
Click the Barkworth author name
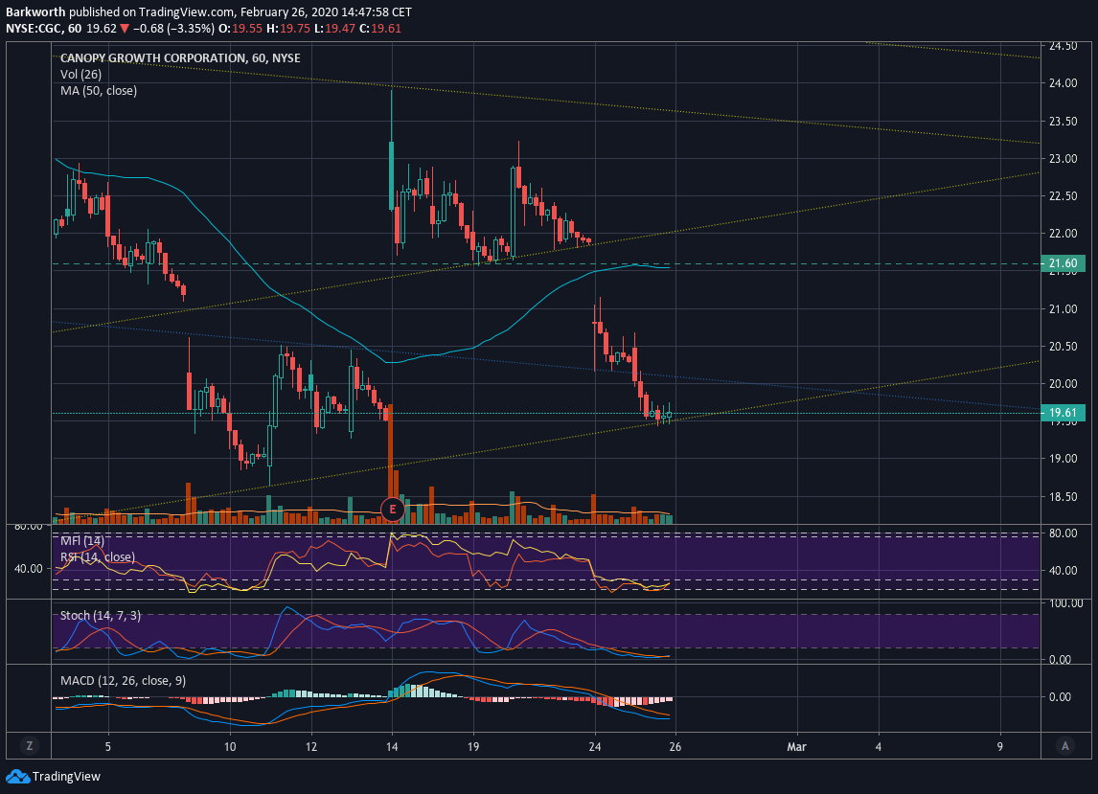pyautogui.click(x=35, y=11)
